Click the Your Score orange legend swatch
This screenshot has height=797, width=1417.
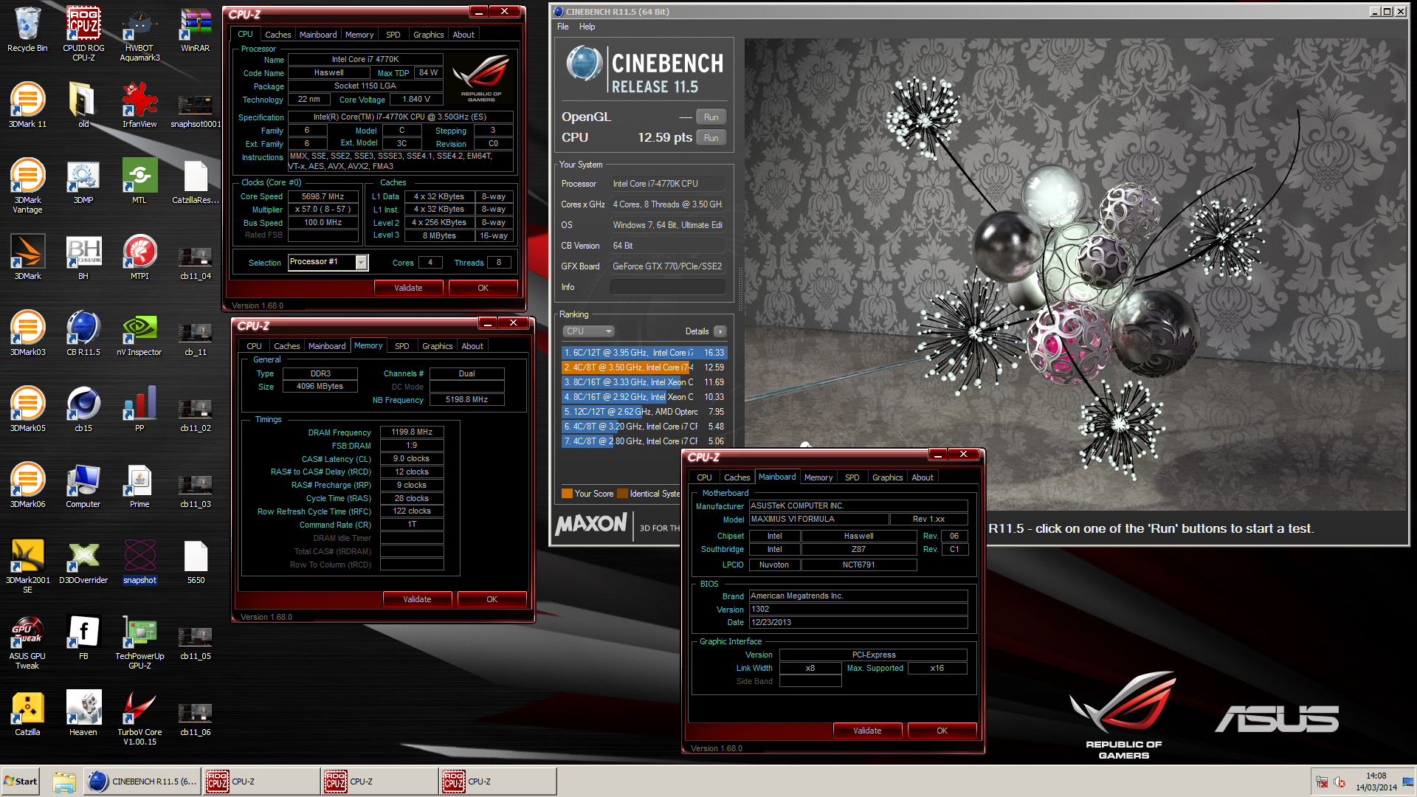[x=567, y=494]
